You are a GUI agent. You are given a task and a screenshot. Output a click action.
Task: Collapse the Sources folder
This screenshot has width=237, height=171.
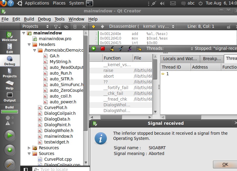coord(29,154)
